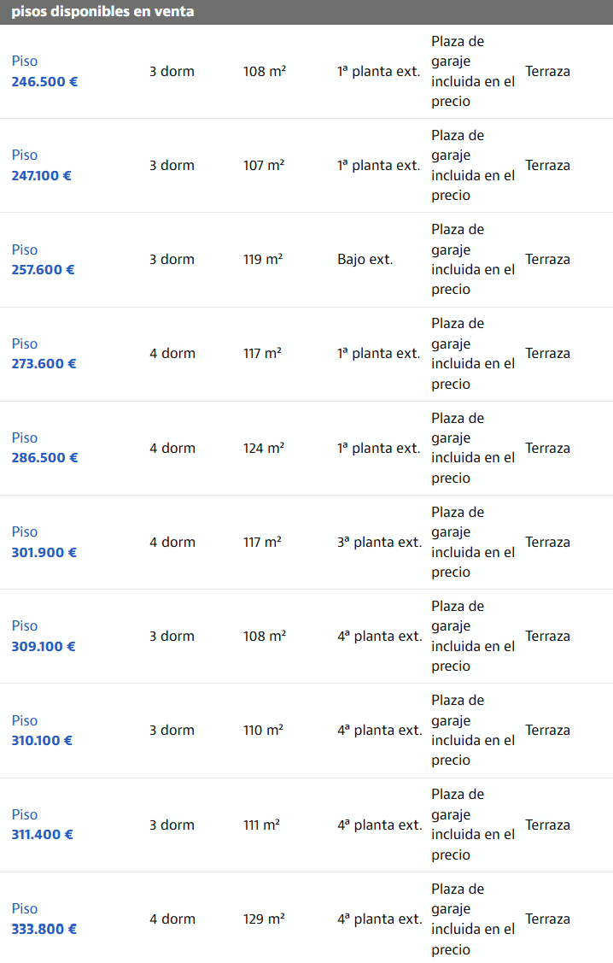Select the 119 m² area value

pyautogui.click(x=263, y=260)
